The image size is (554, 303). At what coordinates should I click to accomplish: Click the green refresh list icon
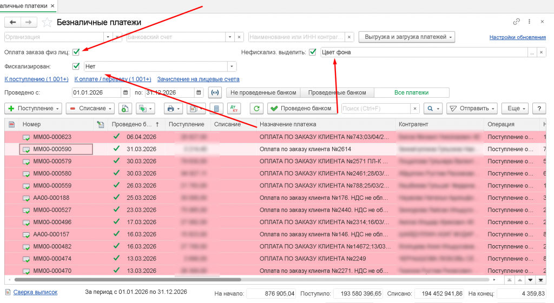coord(257,109)
